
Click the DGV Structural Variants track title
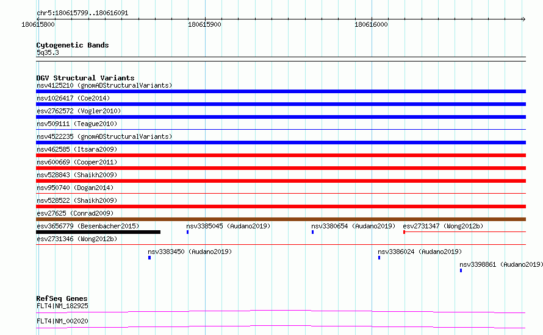coord(85,78)
